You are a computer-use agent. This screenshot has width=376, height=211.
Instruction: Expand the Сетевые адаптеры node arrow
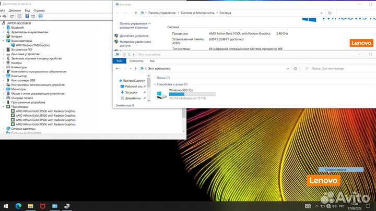(4, 129)
